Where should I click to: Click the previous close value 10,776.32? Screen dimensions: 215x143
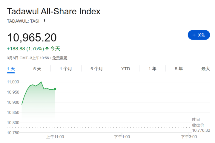click(x=201, y=130)
